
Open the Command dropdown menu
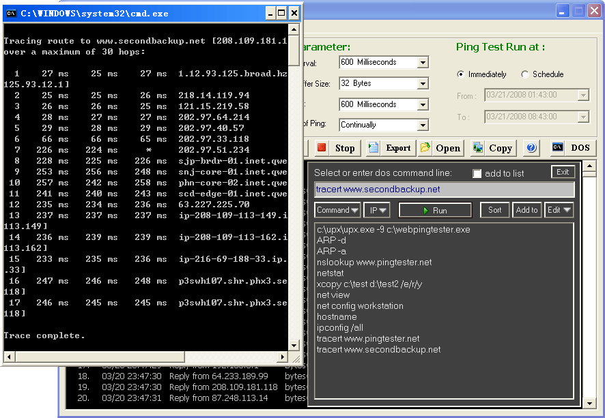click(337, 210)
